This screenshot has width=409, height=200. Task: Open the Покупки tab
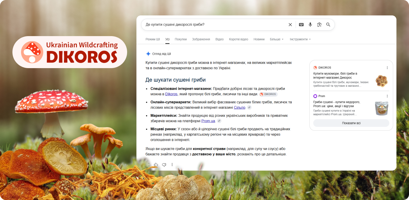point(181,39)
